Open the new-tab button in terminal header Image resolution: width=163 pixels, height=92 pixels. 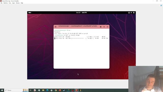point(56,27)
